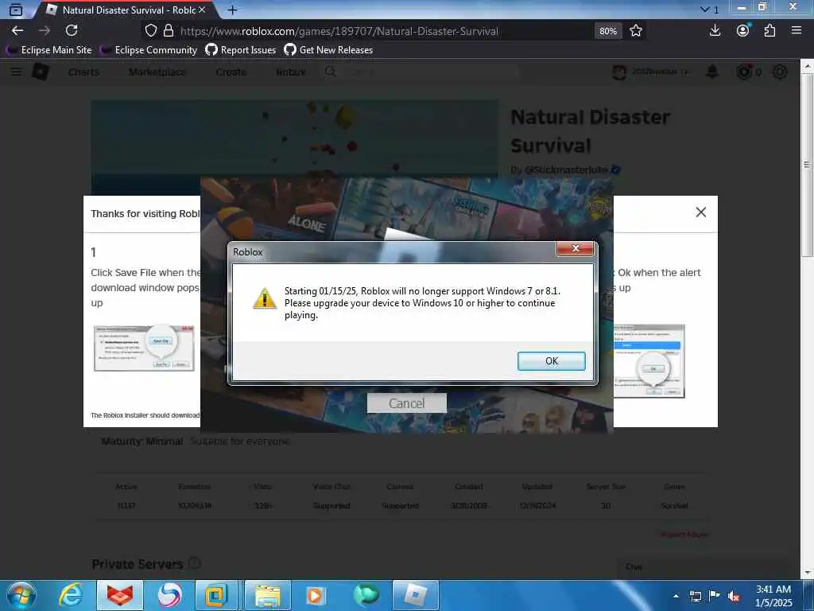Image resolution: width=814 pixels, height=611 pixels.
Task: Open the Roblox user avatar profile
Action: coord(618,72)
